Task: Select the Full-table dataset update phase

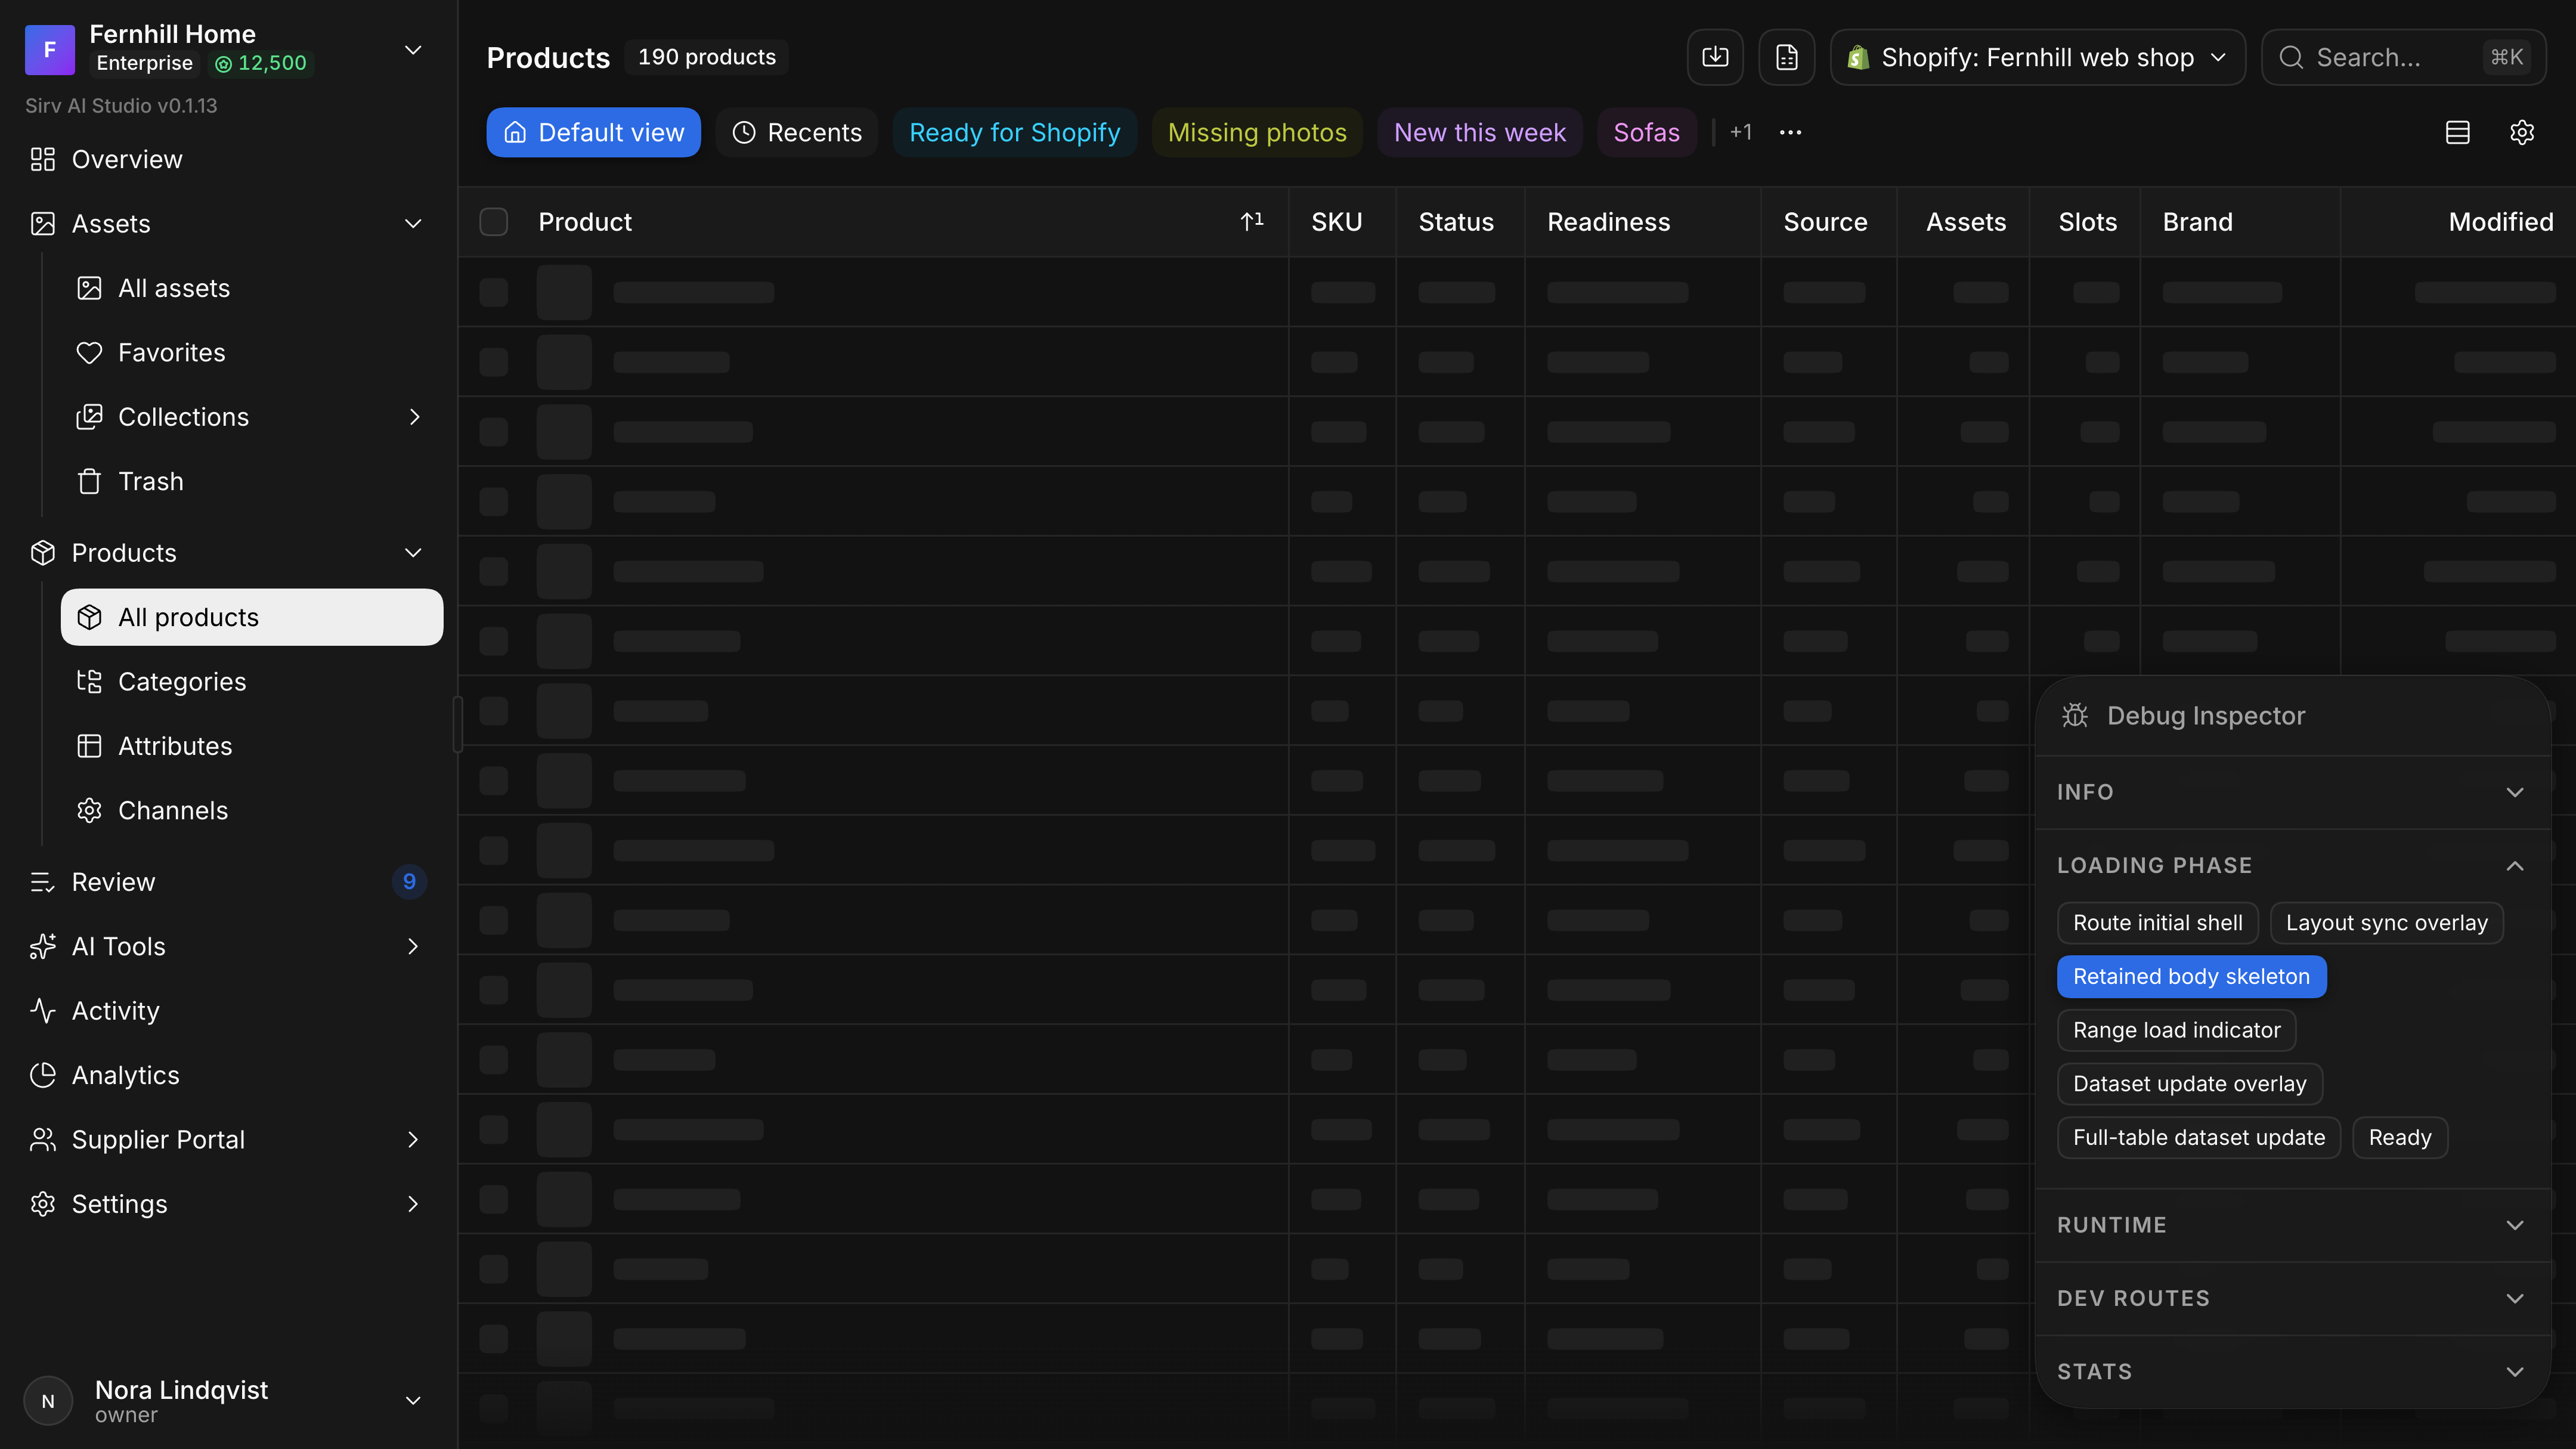Action: (x=2198, y=1137)
